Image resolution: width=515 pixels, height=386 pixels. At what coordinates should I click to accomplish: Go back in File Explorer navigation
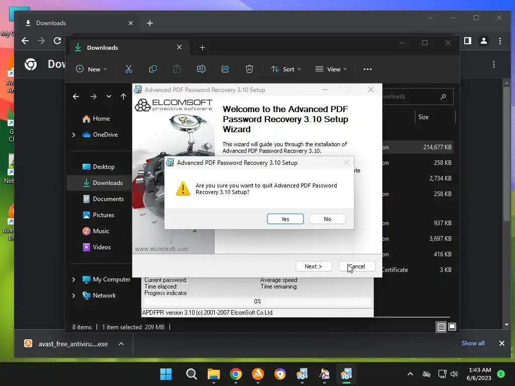[x=76, y=96]
